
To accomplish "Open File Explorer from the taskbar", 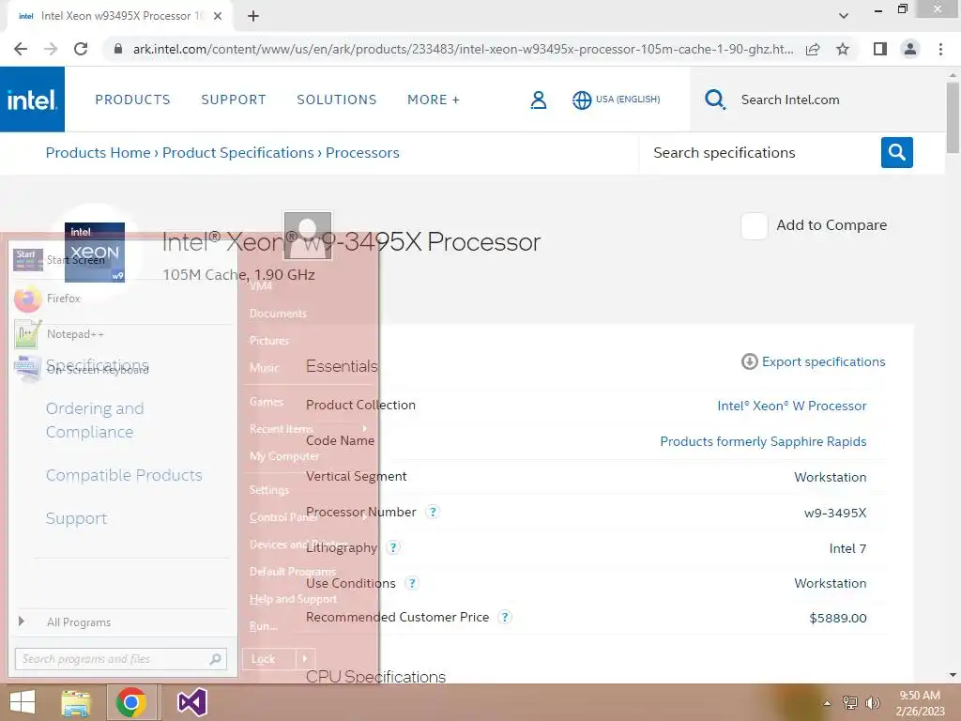I will point(76,702).
